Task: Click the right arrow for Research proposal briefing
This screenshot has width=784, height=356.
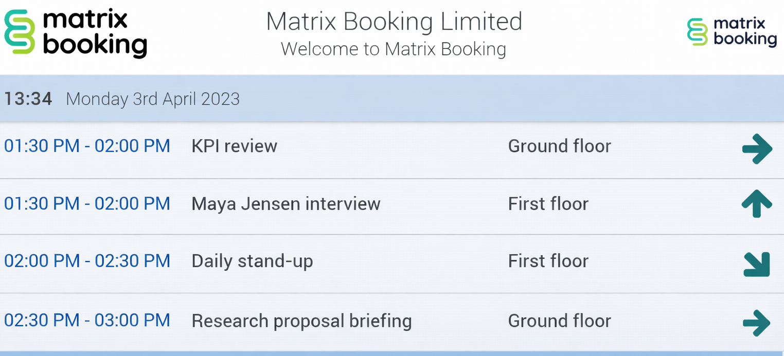Action: 757,323
